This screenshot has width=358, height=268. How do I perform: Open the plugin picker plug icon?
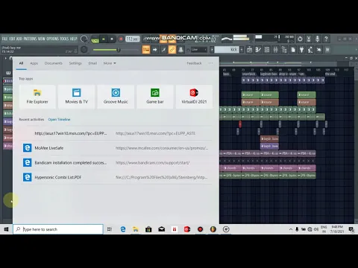pyautogui.click(x=301, y=50)
